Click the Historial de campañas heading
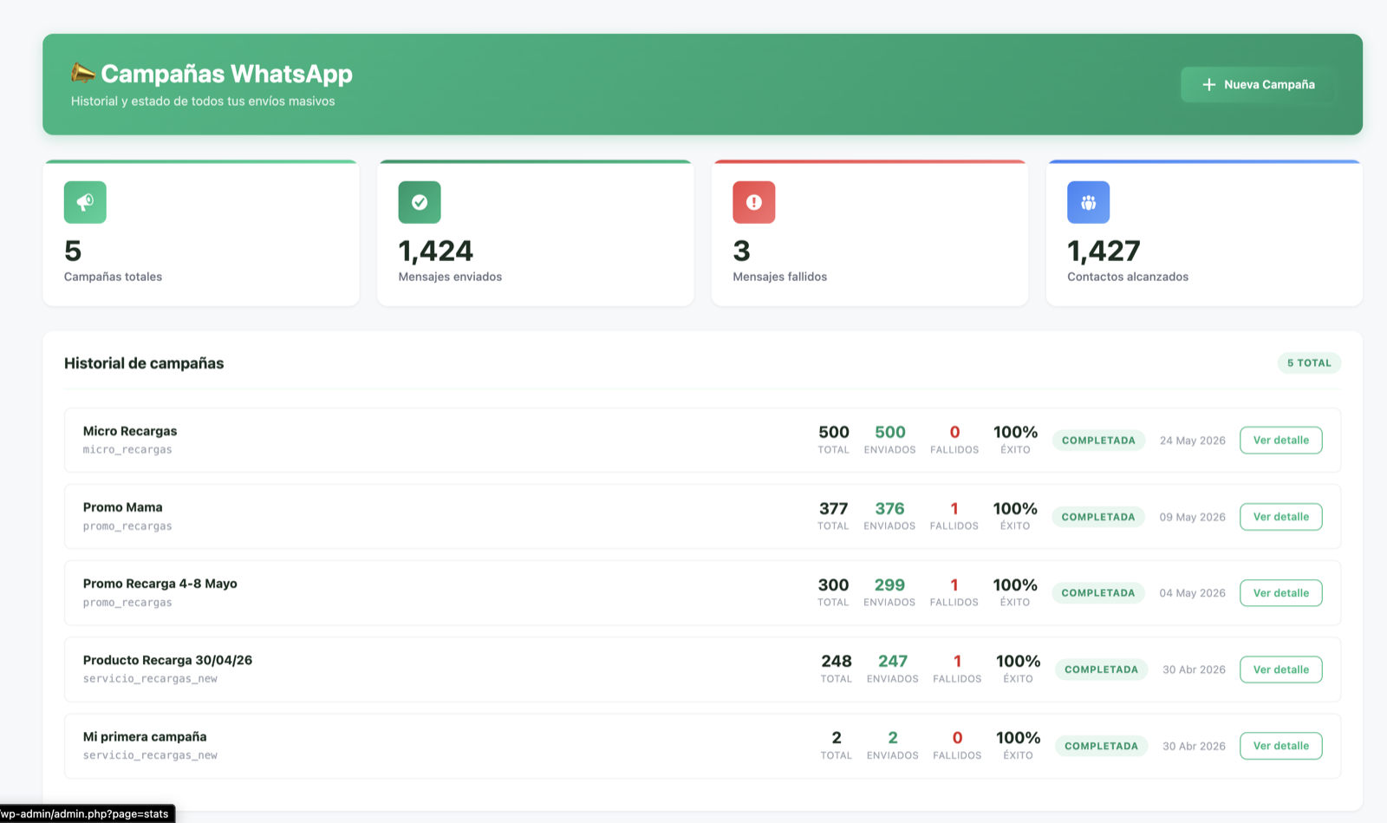 click(144, 363)
